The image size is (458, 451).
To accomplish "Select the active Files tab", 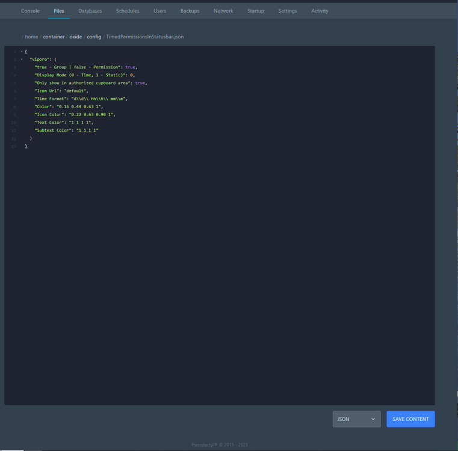I will pyautogui.click(x=59, y=11).
